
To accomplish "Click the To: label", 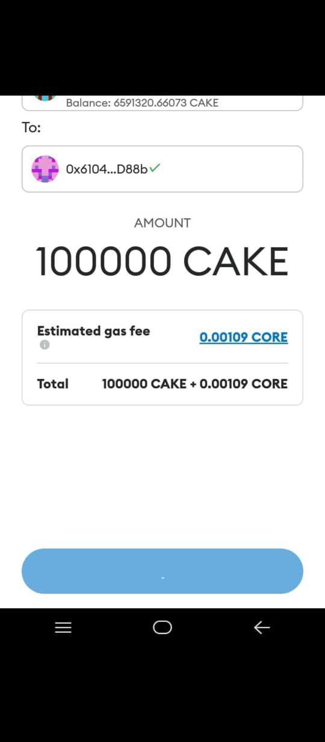I will click(x=31, y=127).
